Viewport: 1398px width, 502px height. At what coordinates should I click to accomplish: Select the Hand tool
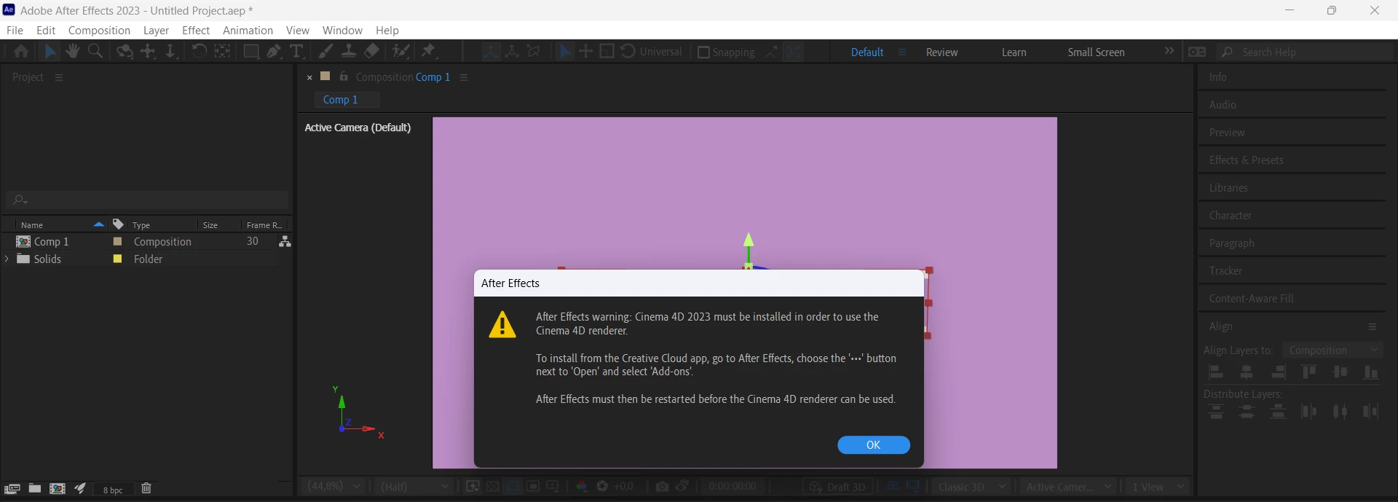(x=72, y=52)
